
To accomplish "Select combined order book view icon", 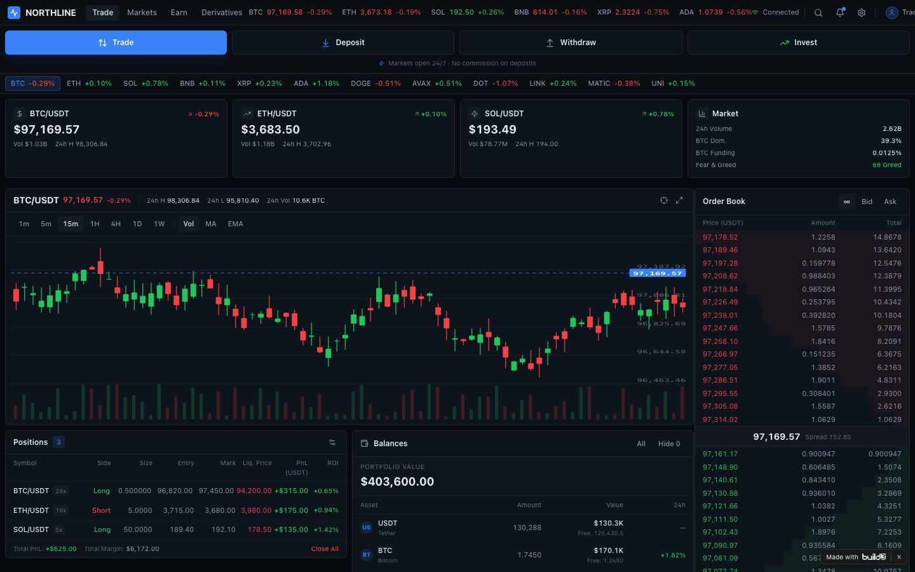I will [x=846, y=201].
